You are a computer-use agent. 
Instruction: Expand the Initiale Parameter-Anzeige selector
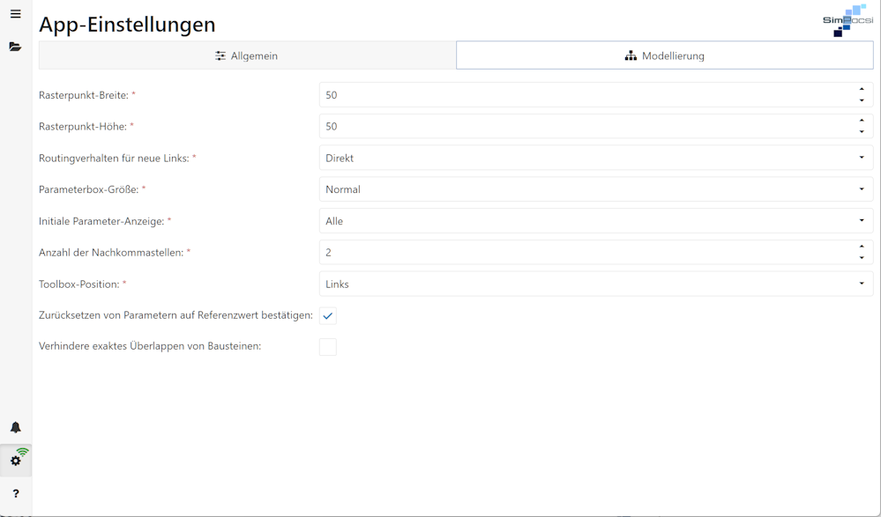(x=594, y=220)
